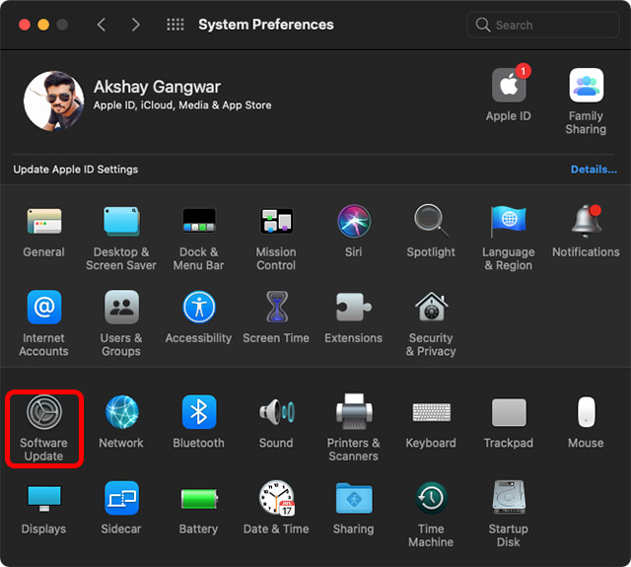Go back with the left arrow
This screenshot has height=567, width=631.
tap(101, 25)
